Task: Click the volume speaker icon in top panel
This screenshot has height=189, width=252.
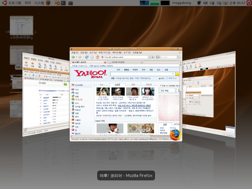Action: click(x=205, y=3)
